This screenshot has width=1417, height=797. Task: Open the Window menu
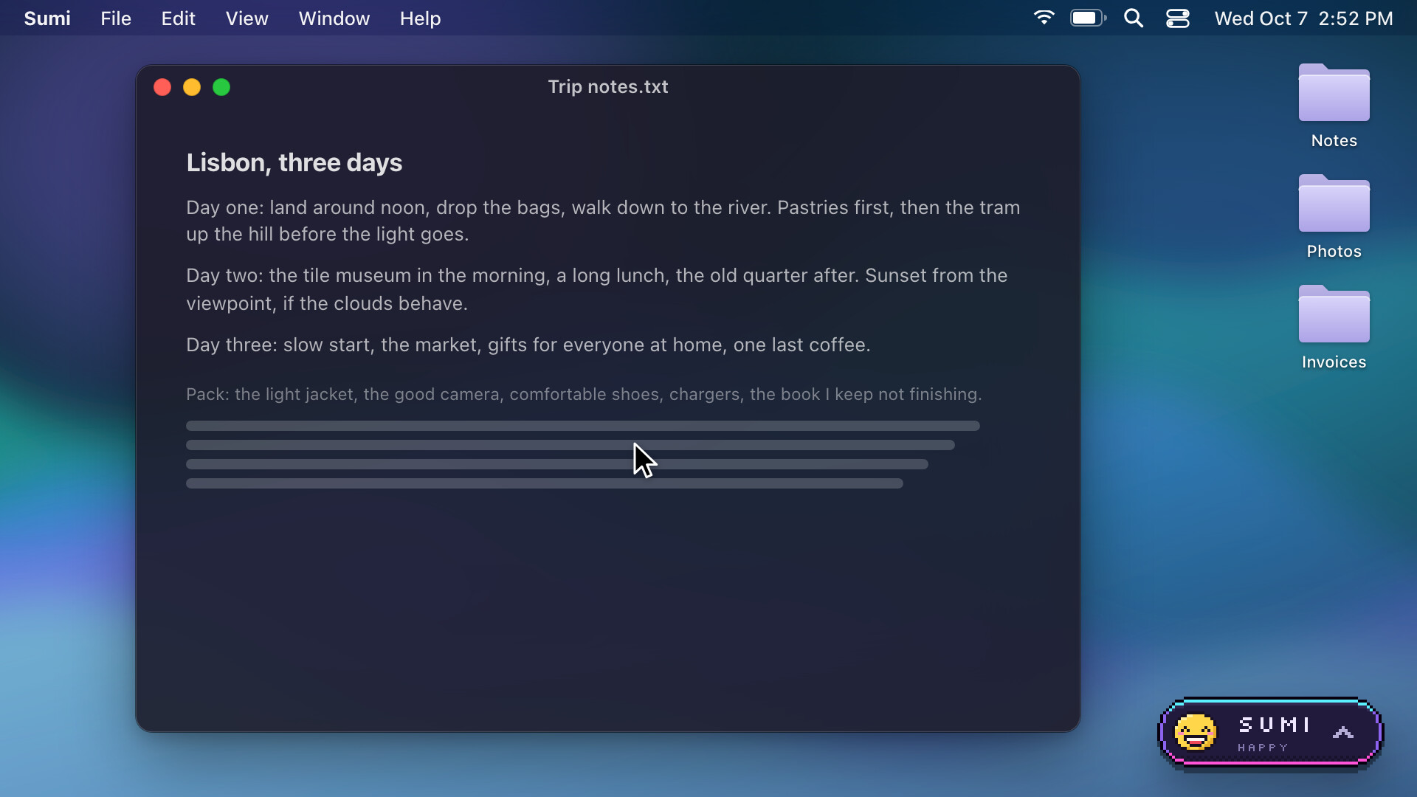point(334,18)
